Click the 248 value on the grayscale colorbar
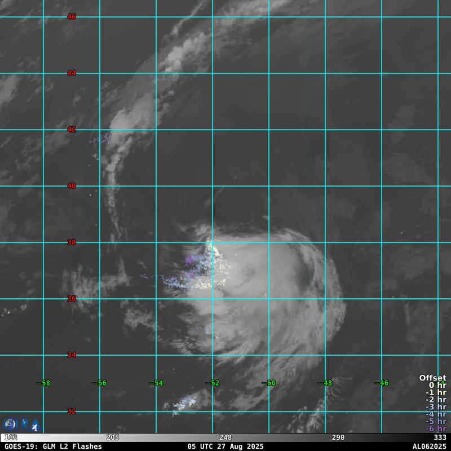451x451 pixels. pos(225,437)
